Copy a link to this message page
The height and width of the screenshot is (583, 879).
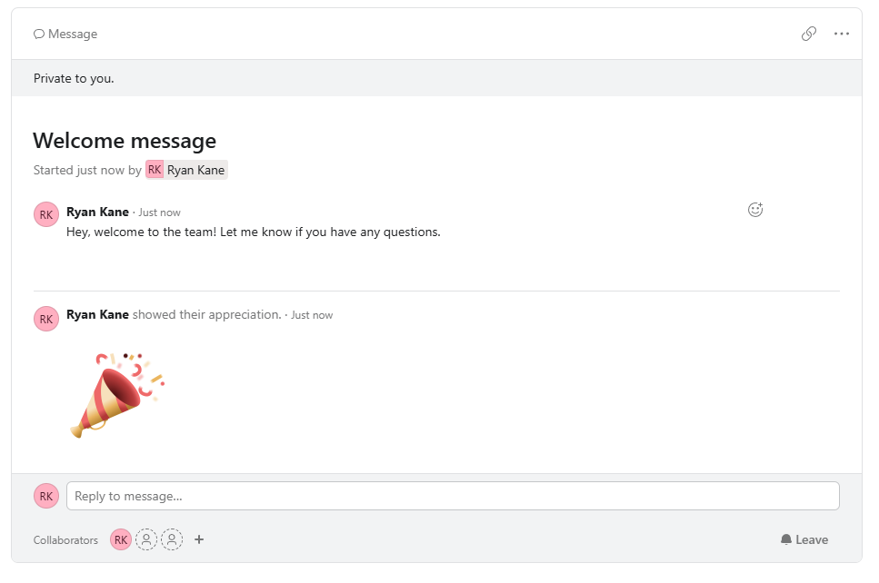[x=808, y=34]
